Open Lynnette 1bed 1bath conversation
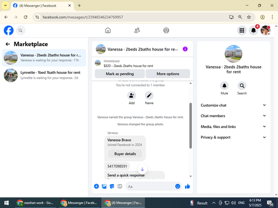The image size is (278, 208). [44, 75]
